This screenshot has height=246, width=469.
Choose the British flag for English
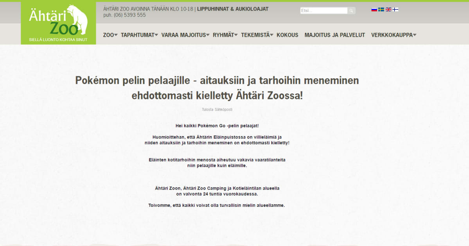click(x=388, y=9)
